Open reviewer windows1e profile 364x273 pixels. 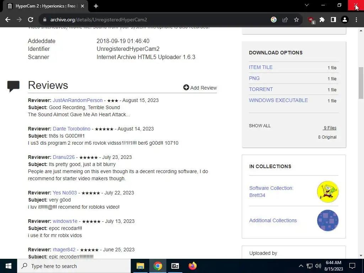(65, 221)
